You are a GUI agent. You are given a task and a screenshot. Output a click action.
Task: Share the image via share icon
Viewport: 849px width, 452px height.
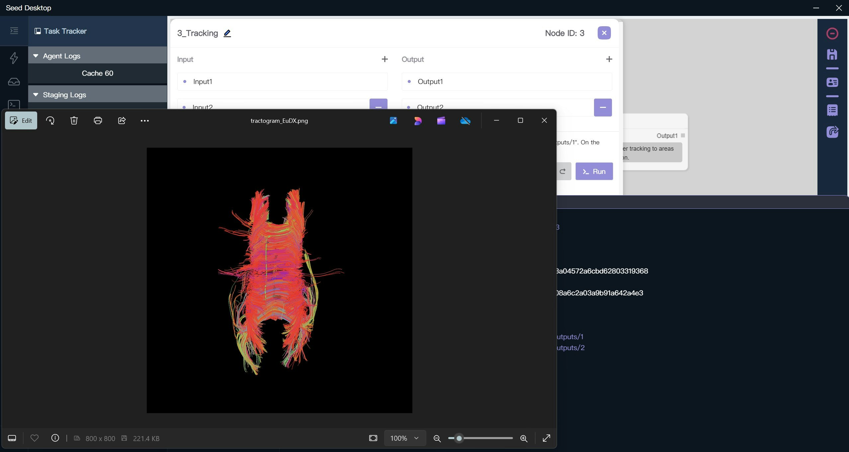(x=122, y=120)
